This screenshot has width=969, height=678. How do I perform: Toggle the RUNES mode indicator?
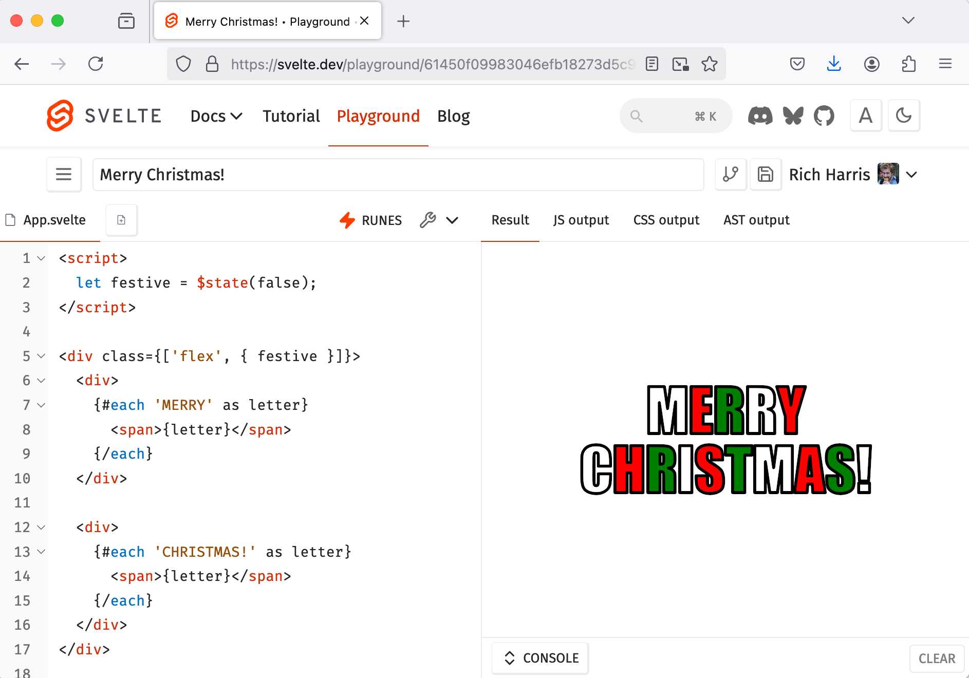tap(371, 220)
